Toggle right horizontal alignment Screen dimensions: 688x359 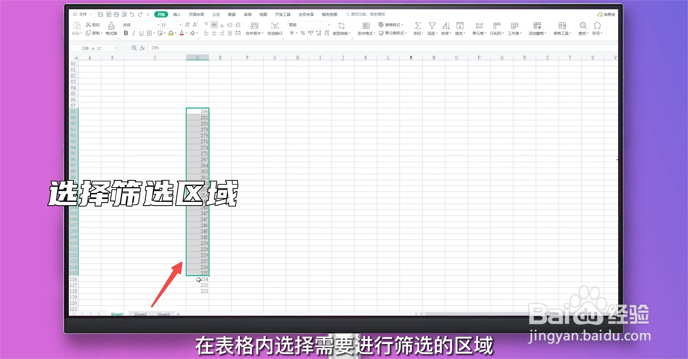(222, 33)
